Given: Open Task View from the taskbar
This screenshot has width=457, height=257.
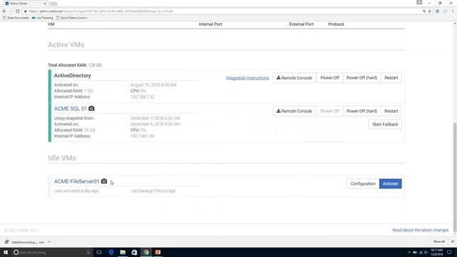Looking at the screenshot, I should pos(99,252).
